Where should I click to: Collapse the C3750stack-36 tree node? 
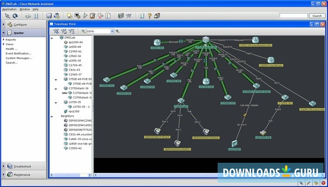pos(56,89)
